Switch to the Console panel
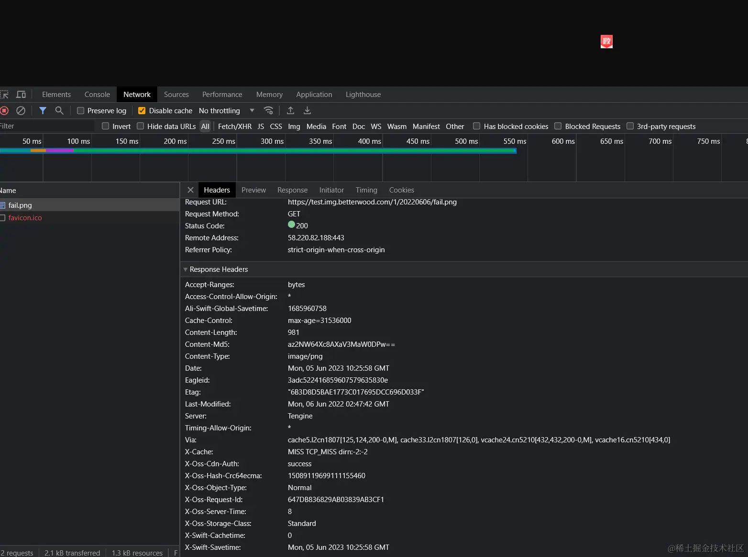Image resolution: width=748 pixels, height=557 pixels. click(97, 95)
